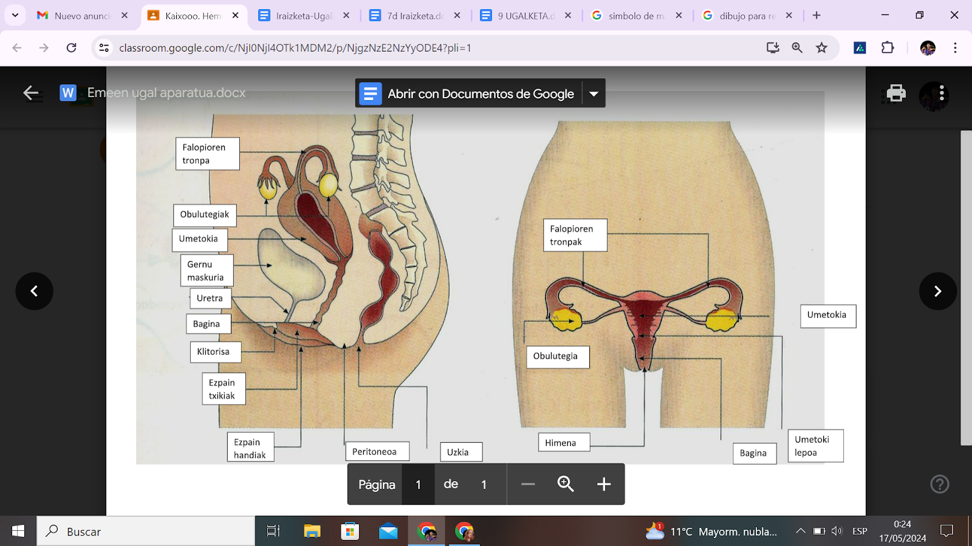Click the Falopioren tronpak label

(x=575, y=235)
